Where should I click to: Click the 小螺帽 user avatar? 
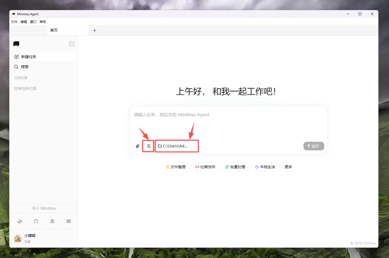[18, 238]
